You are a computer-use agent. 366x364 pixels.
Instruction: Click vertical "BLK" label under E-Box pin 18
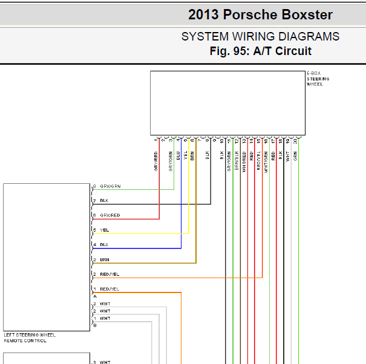click(x=281, y=155)
